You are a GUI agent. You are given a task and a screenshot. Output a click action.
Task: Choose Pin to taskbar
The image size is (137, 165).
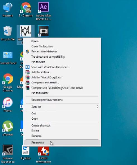point(62,93)
